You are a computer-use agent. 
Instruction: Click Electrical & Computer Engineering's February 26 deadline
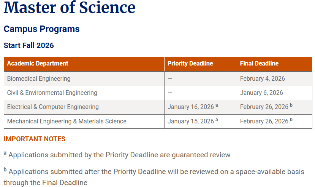264,107
